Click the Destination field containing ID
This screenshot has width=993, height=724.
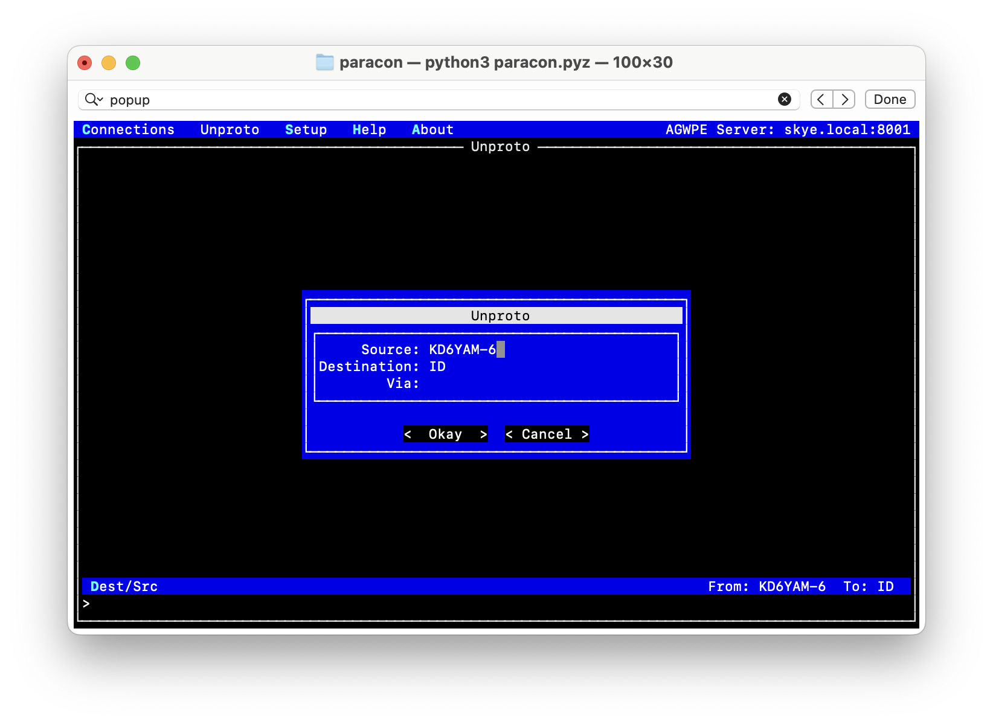[551, 366]
